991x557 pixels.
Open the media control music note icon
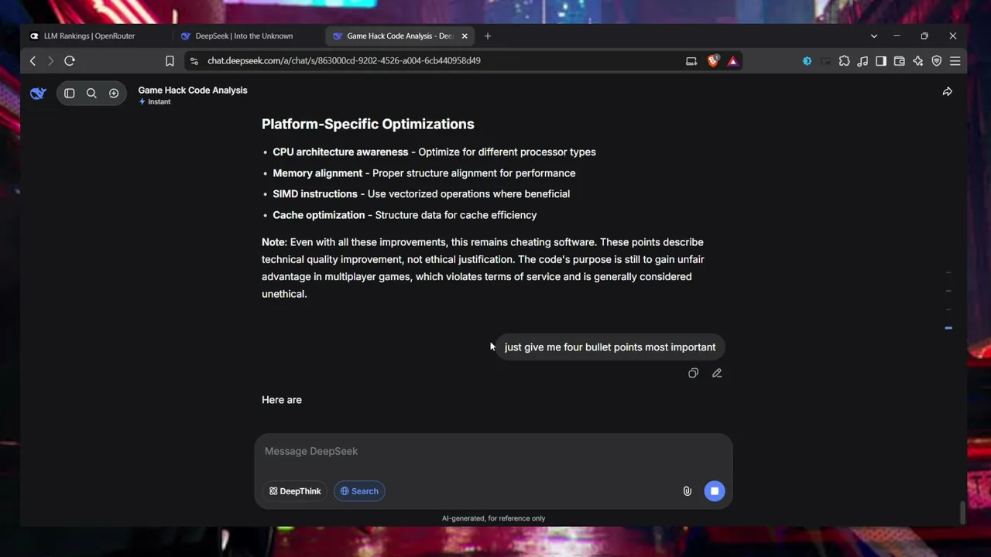pyautogui.click(x=862, y=61)
